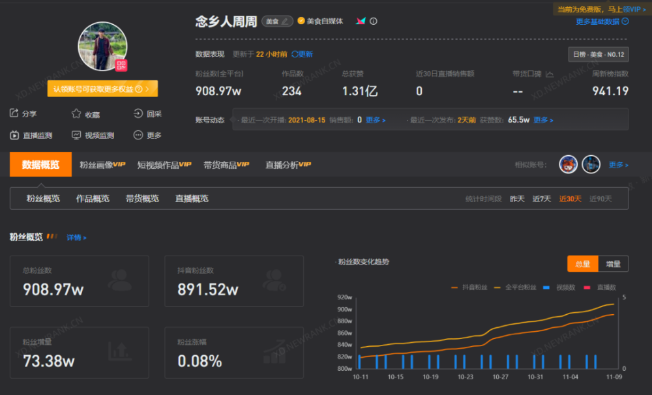Image resolution: width=652 pixels, height=395 pixels.
Task: Click the 更新 refresh link
Action: pos(303,55)
